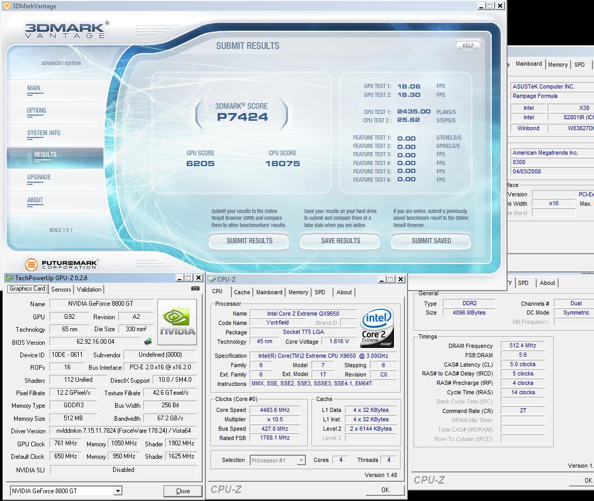Click the CPU score 18075
Screen dimensions: 594x501
tap(282, 164)
